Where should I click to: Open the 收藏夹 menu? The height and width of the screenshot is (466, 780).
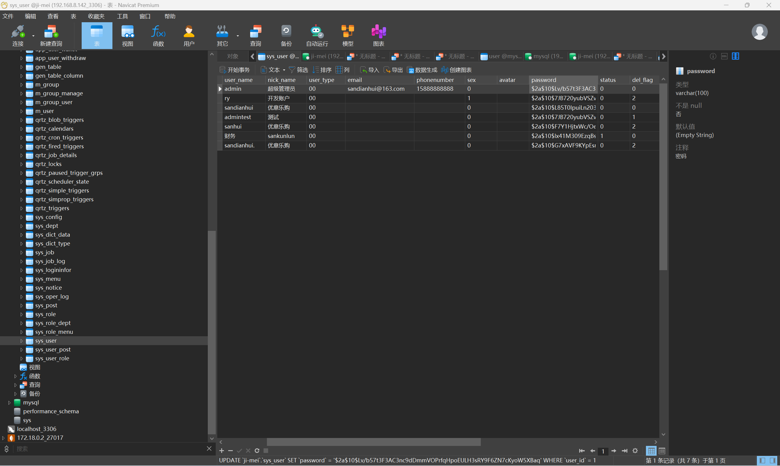pos(96,16)
